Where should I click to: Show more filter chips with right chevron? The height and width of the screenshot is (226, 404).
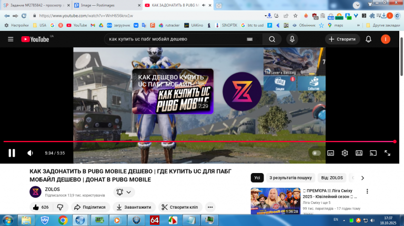tap(362, 178)
